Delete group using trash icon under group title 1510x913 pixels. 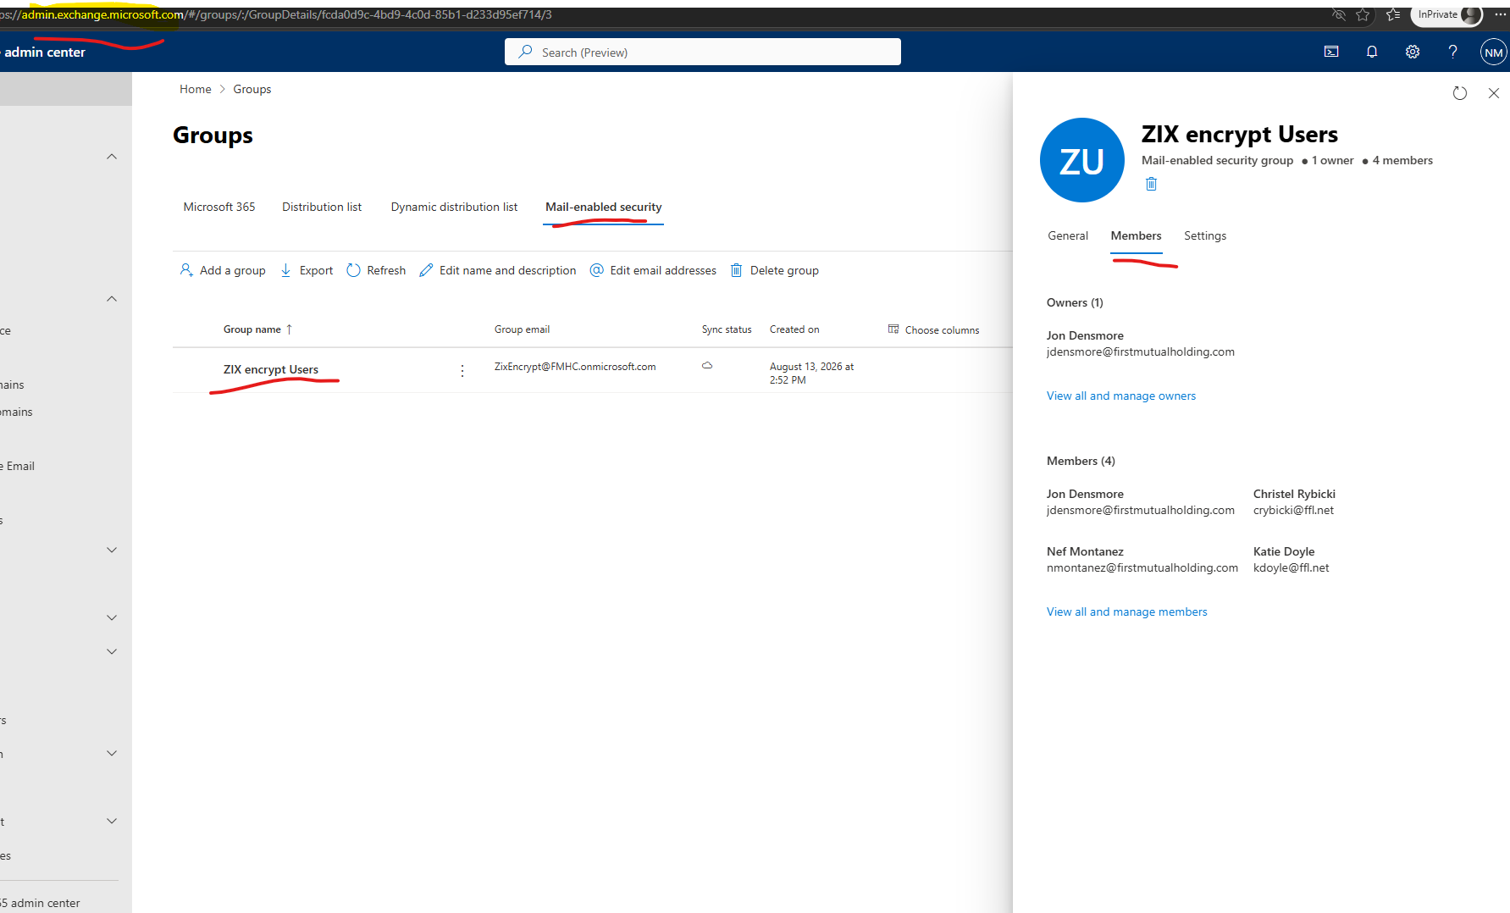(1151, 184)
